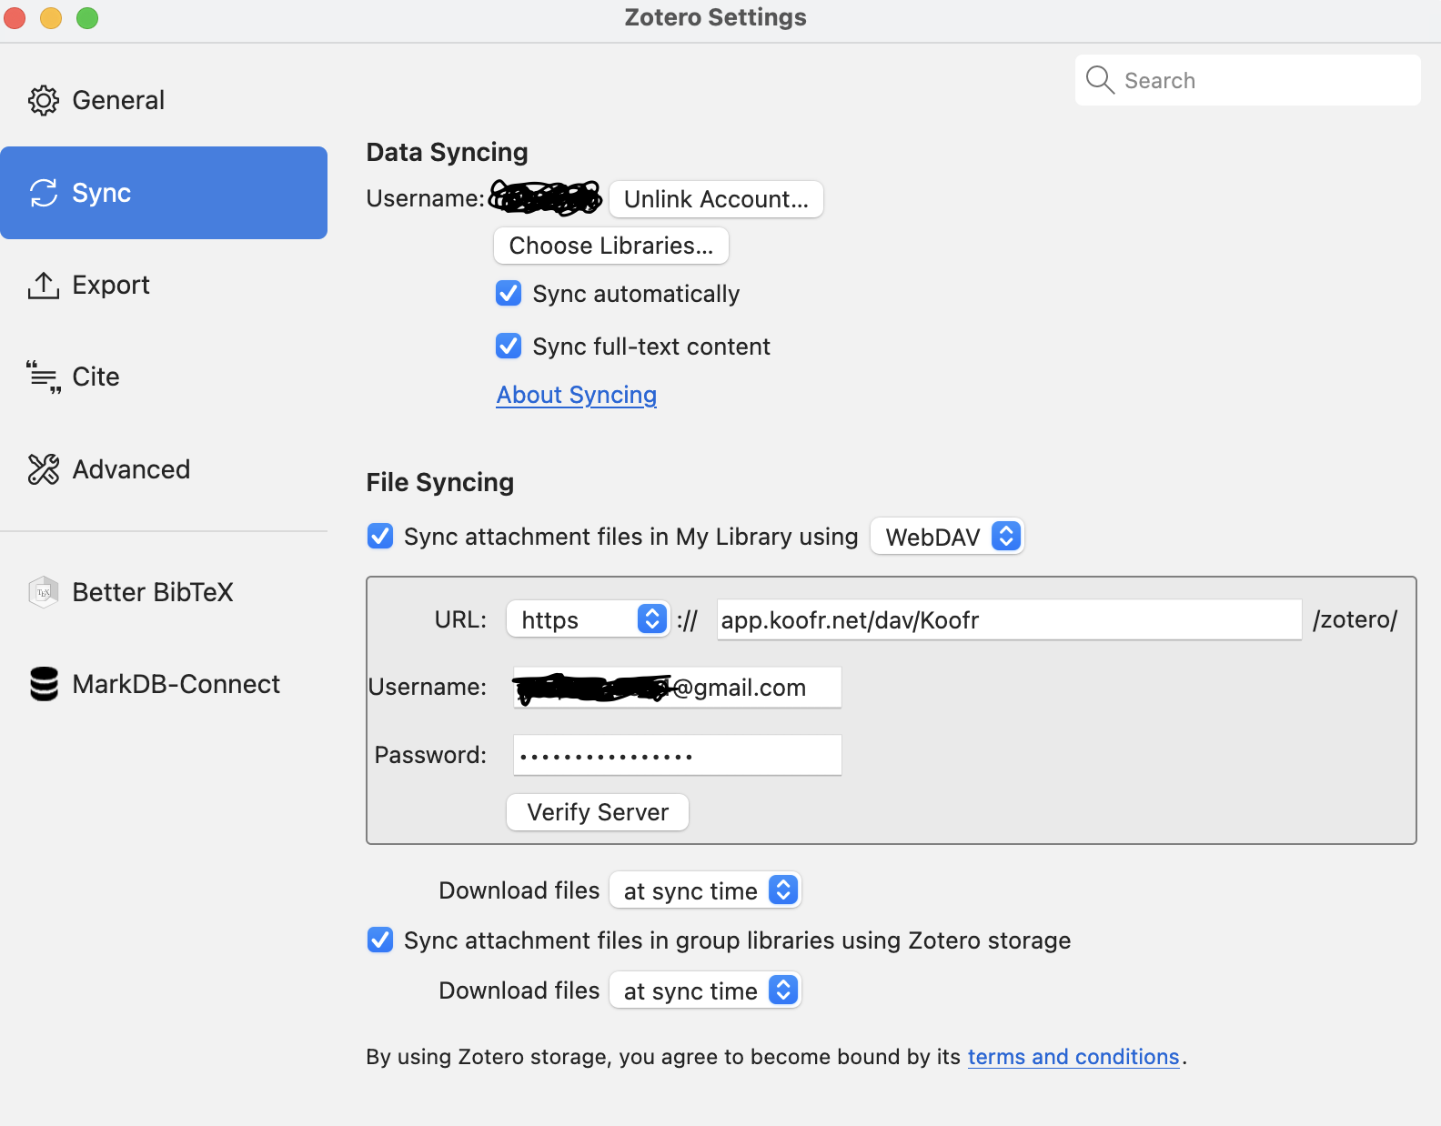This screenshot has width=1441, height=1126.
Task: Click the yellow minimize window button
Action: [x=51, y=17]
